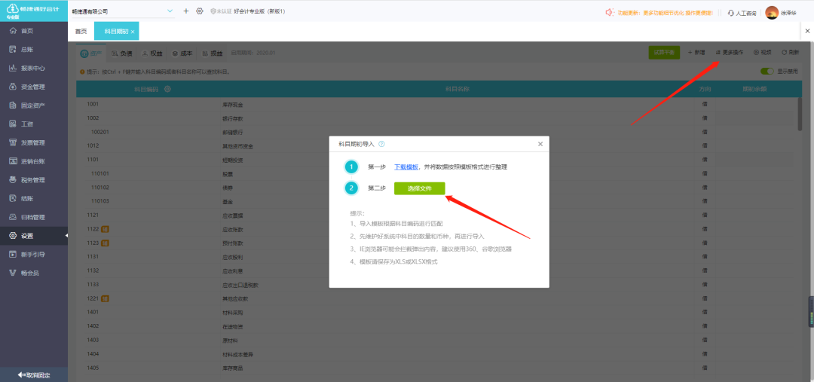Image resolution: width=814 pixels, height=382 pixels.
Task: Click 期初余额 cell of row 1001
Action: [x=754, y=104]
